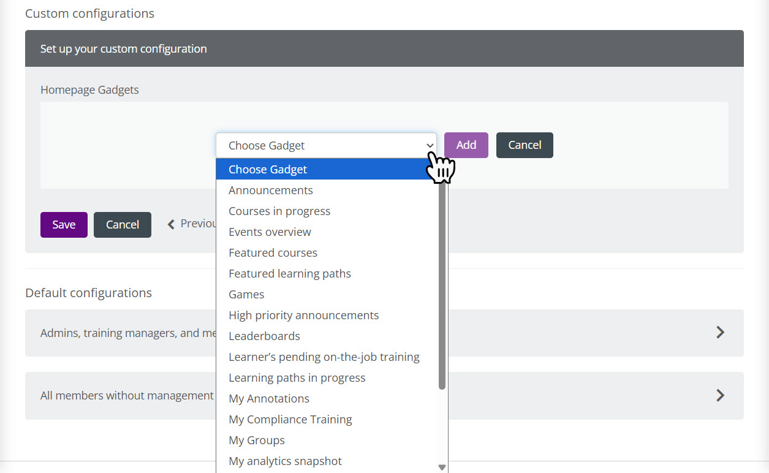This screenshot has width=769, height=473.
Task: Select Courses in progress gadget
Action: (x=279, y=211)
